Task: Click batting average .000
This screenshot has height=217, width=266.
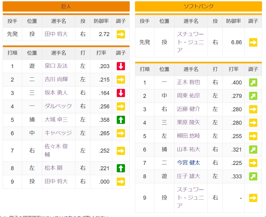Action: (104, 182)
